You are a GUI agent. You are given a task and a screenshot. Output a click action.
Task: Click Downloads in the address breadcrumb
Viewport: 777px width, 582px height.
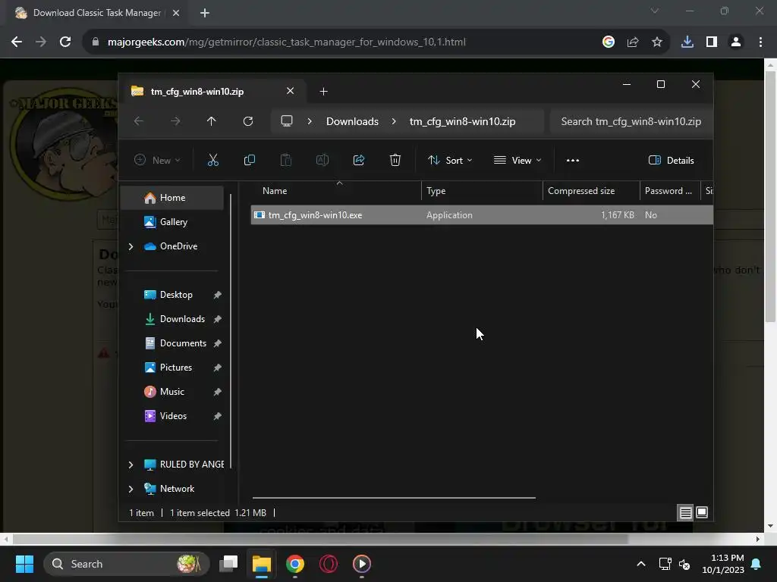click(x=352, y=121)
